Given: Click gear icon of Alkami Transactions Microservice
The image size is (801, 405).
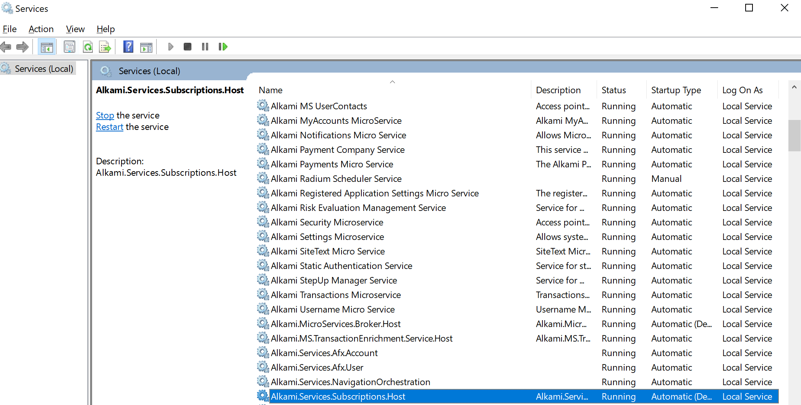Looking at the screenshot, I should tap(263, 294).
